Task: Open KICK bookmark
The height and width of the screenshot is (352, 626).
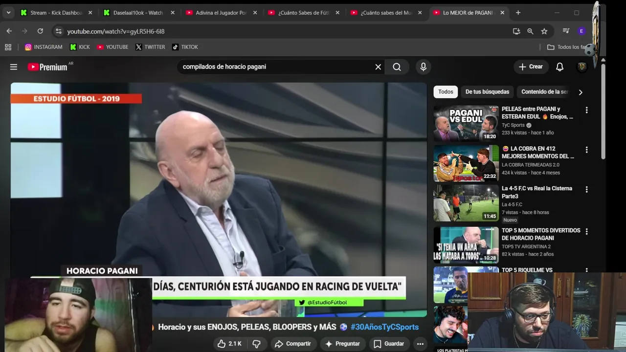Action: tap(80, 47)
